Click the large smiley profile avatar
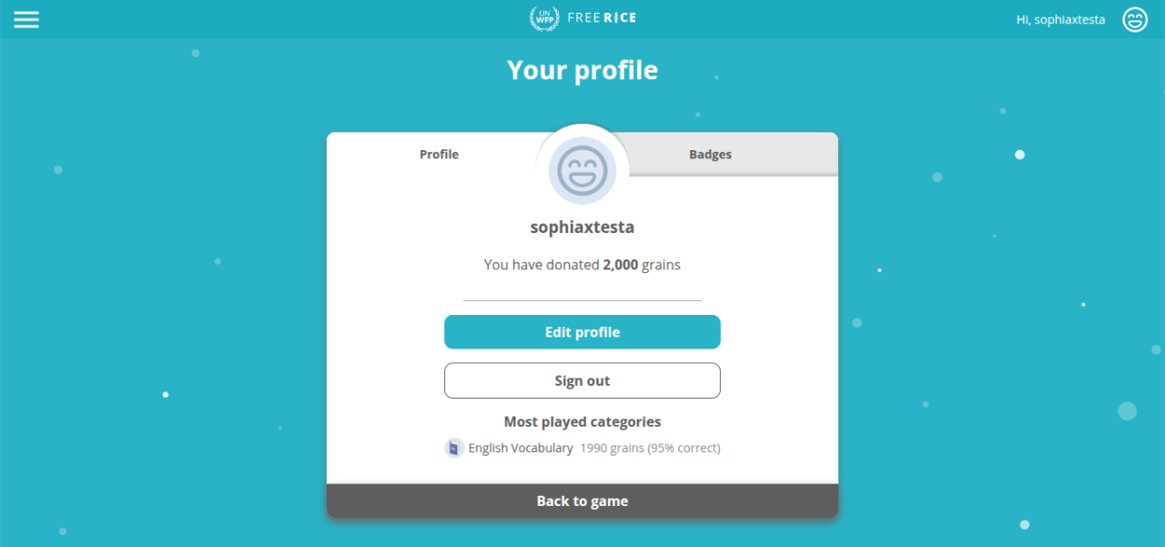Image resolution: width=1165 pixels, height=547 pixels. click(x=582, y=170)
